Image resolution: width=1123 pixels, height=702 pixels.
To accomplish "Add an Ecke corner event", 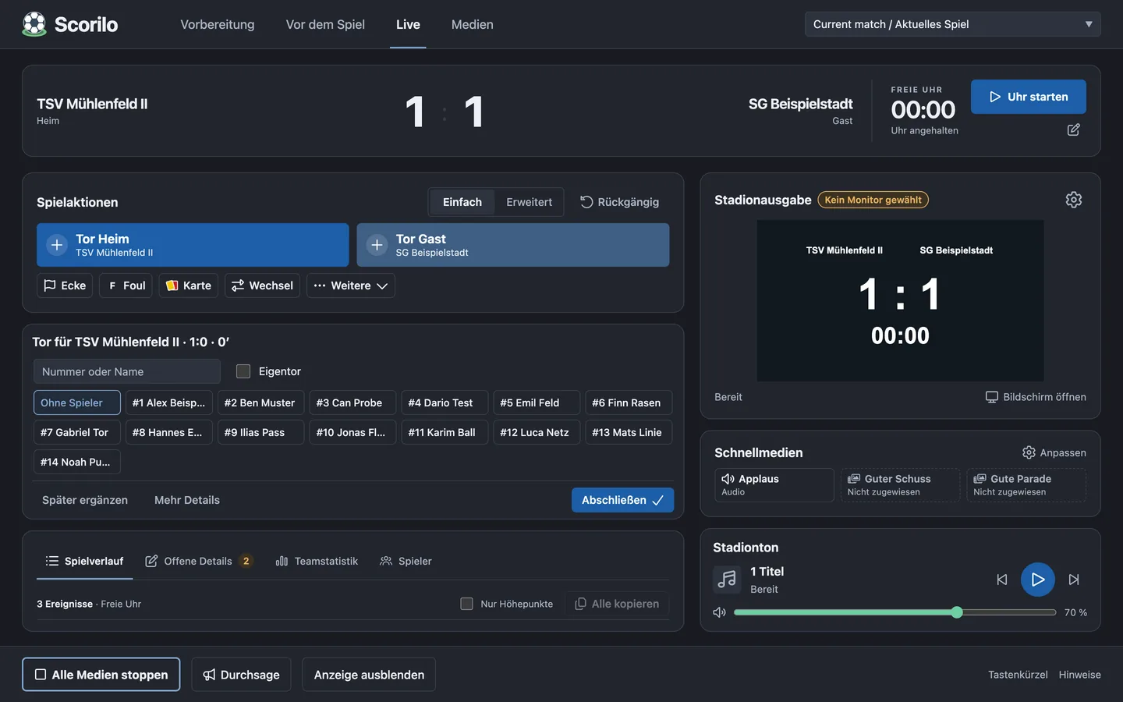I will pos(65,285).
